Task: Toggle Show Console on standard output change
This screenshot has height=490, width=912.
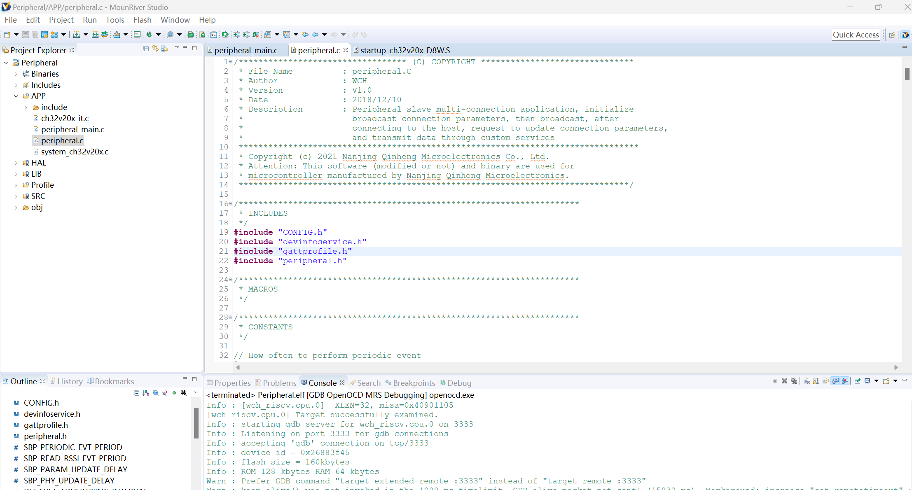Action: [835, 381]
